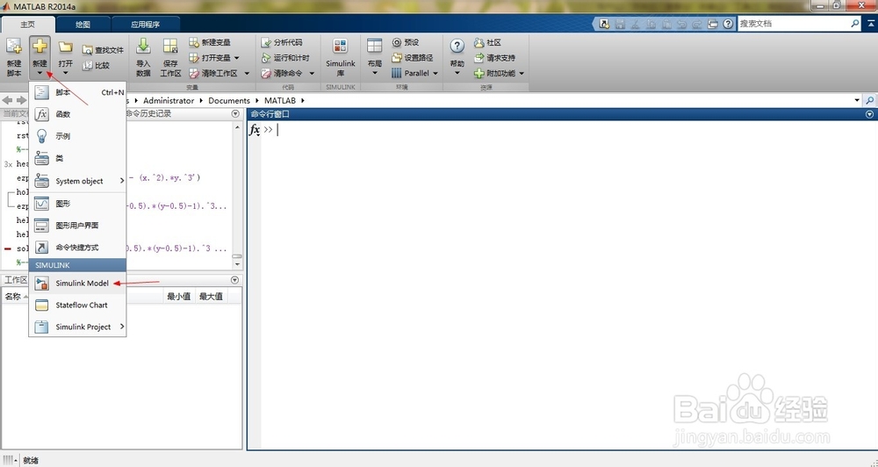Select 函数 (Function) from the New menu
878x467 pixels.
tap(78, 114)
